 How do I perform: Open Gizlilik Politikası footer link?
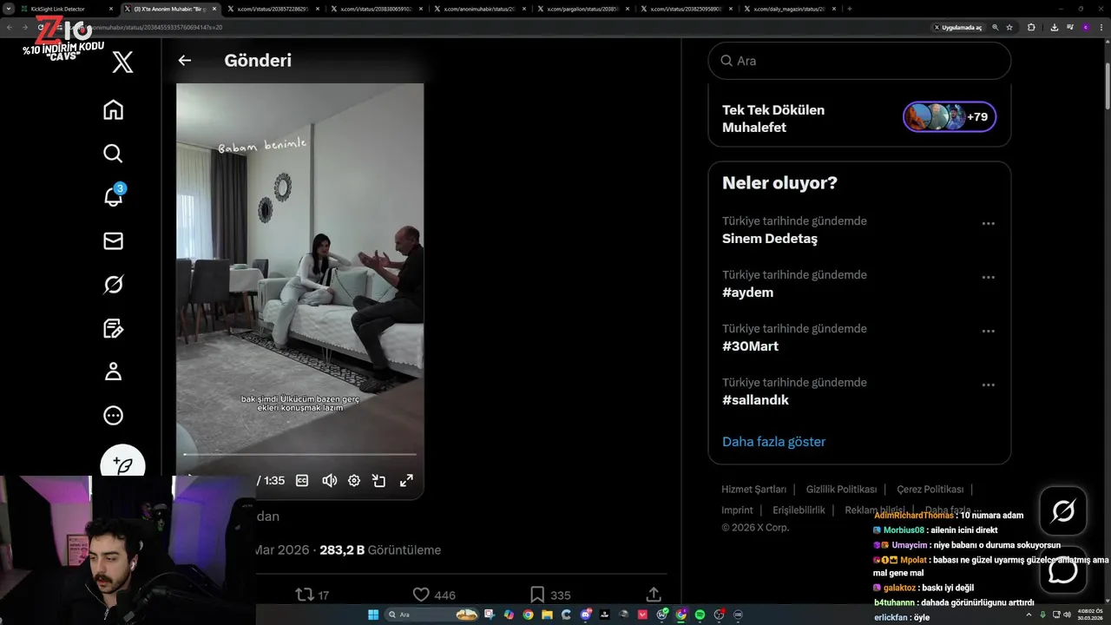click(x=841, y=490)
